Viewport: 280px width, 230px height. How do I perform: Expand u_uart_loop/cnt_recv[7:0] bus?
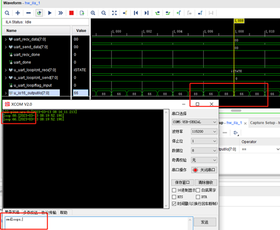point(6,70)
